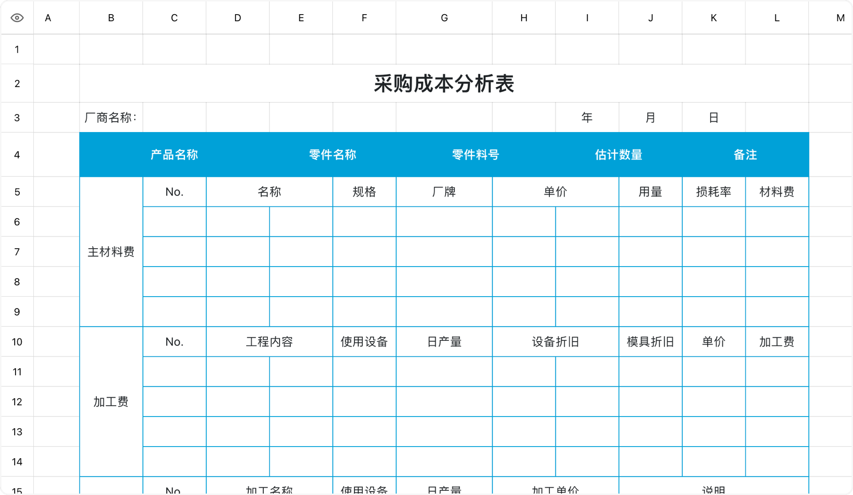Select column A header
This screenshot has height=495, width=853.
coord(56,18)
